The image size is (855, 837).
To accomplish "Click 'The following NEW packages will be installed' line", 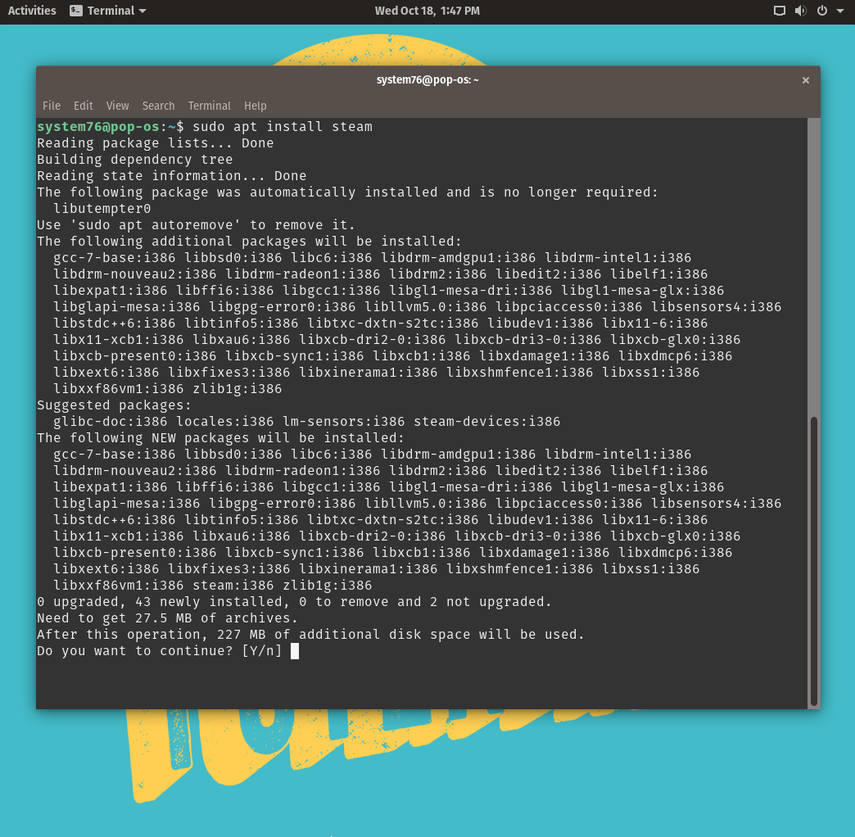I will [x=220, y=438].
